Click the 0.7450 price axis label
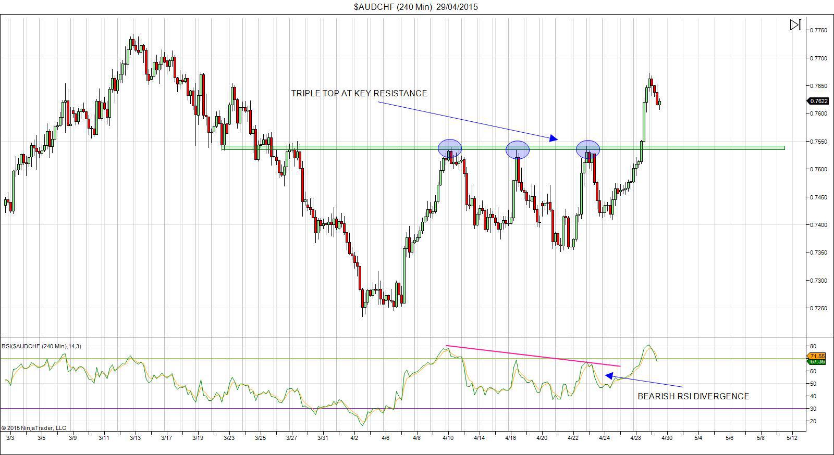 pos(818,197)
